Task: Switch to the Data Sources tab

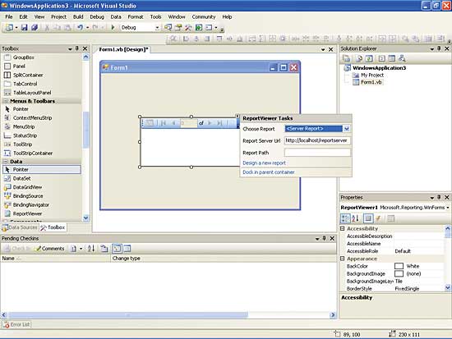Action: pyautogui.click(x=20, y=227)
